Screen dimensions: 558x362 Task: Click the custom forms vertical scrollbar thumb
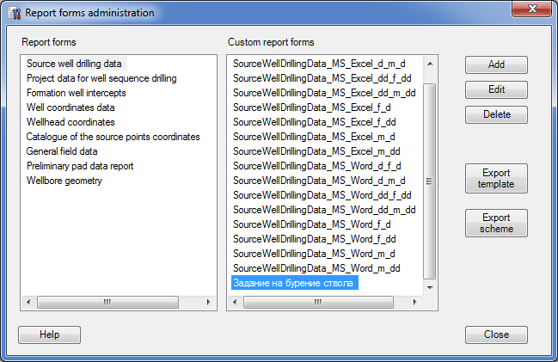pyautogui.click(x=430, y=181)
